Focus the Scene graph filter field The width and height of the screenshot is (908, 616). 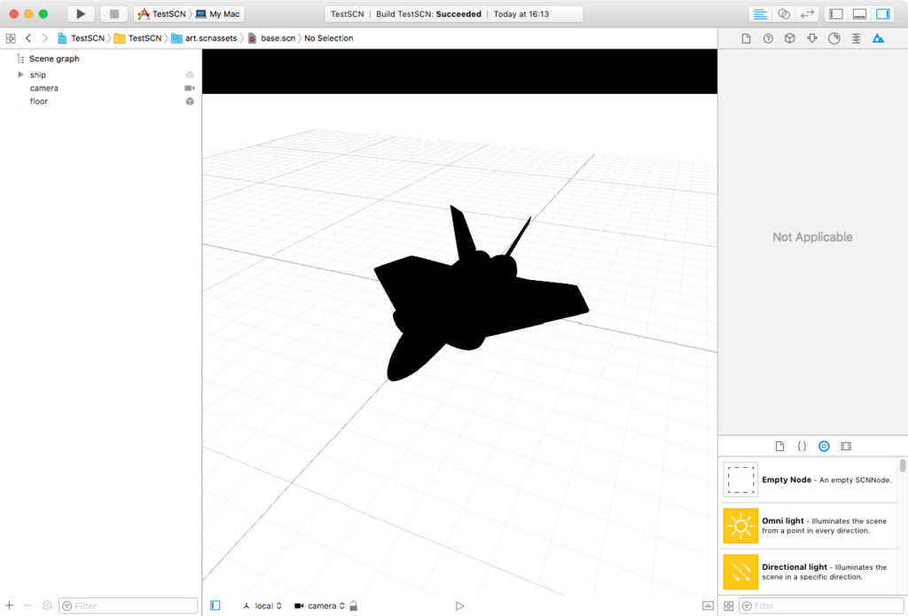(128, 605)
